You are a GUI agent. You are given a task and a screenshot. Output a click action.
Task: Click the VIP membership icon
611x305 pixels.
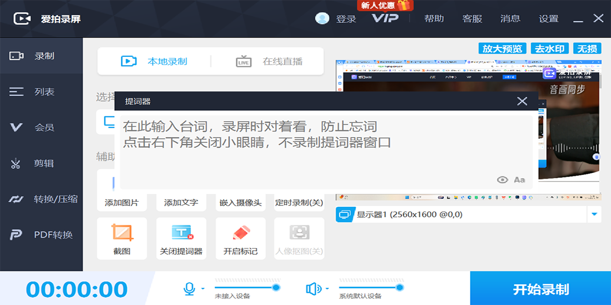(384, 19)
